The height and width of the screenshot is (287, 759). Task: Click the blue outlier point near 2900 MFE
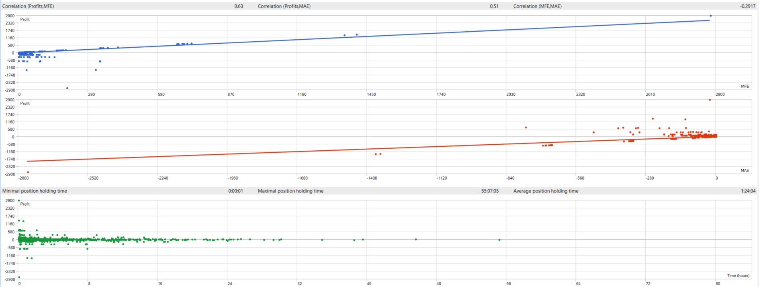click(x=710, y=16)
